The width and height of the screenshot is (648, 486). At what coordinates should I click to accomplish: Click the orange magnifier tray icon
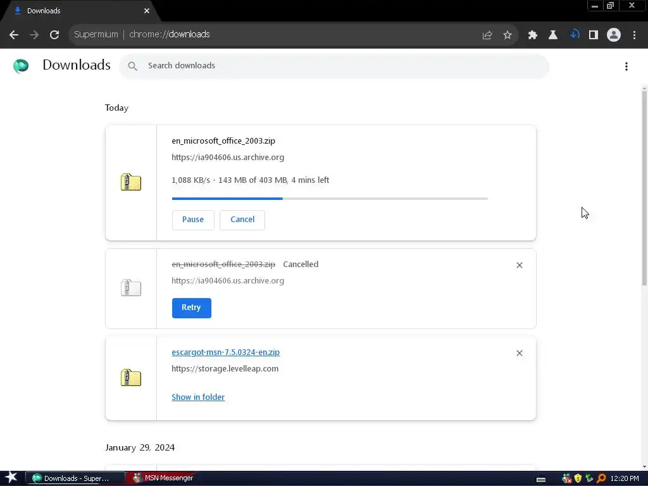click(x=601, y=478)
